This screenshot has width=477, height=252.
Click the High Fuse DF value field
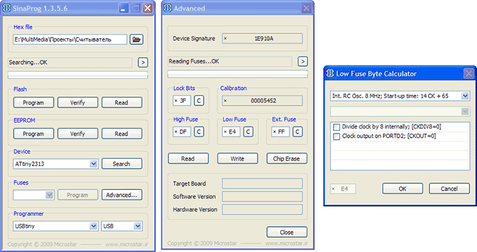(x=182, y=132)
